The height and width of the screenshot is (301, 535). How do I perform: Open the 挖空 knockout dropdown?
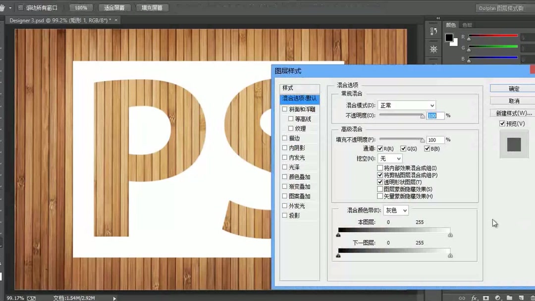[x=389, y=158]
